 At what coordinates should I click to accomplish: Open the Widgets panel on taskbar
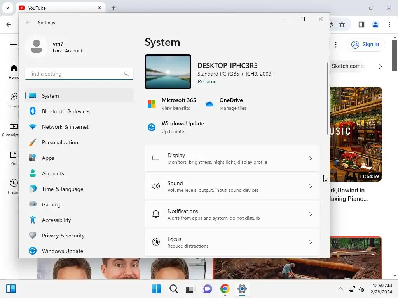(x=11, y=289)
